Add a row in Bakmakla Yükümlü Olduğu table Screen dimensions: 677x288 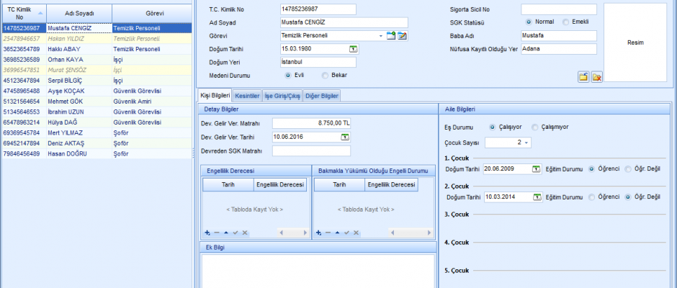(318, 233)
